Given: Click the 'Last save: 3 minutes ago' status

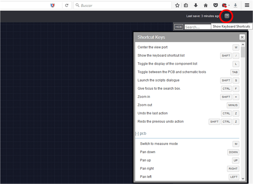Looking at the screenshot, I should (203, 16).
